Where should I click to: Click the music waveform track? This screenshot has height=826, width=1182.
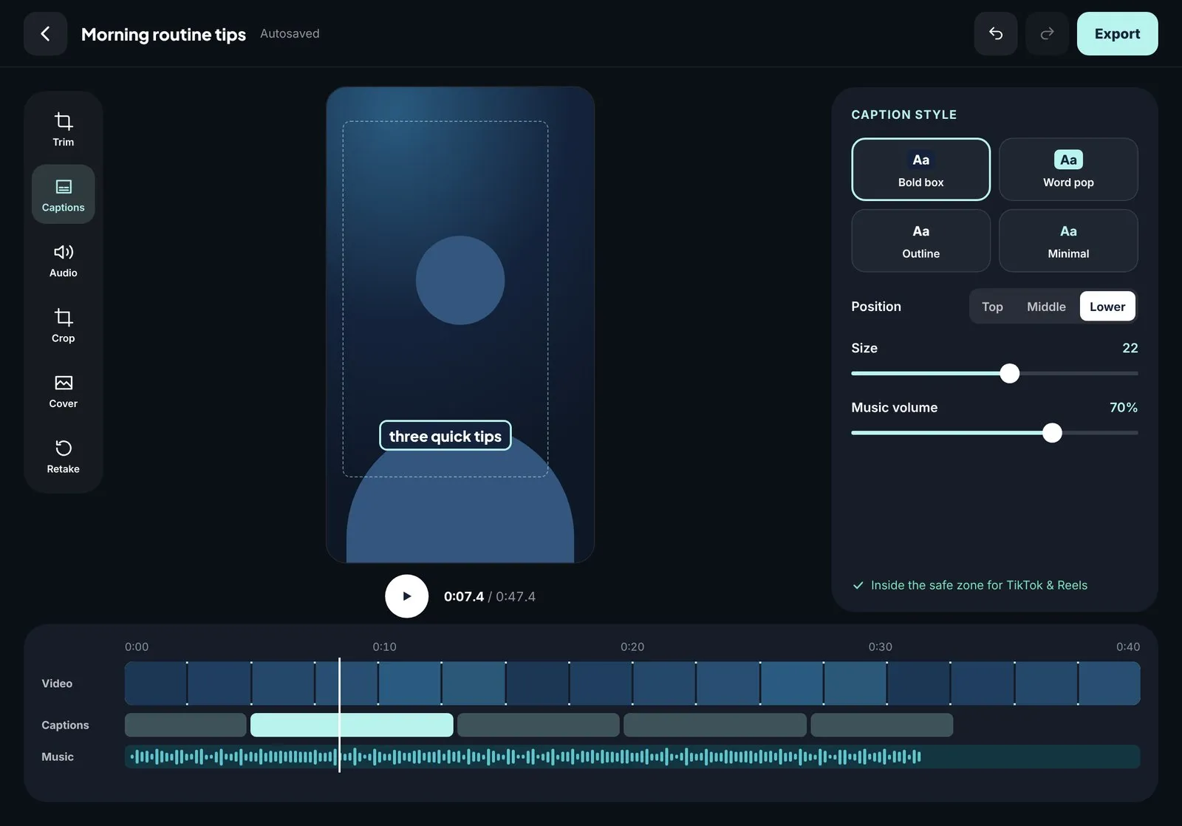tap(632, 757)
